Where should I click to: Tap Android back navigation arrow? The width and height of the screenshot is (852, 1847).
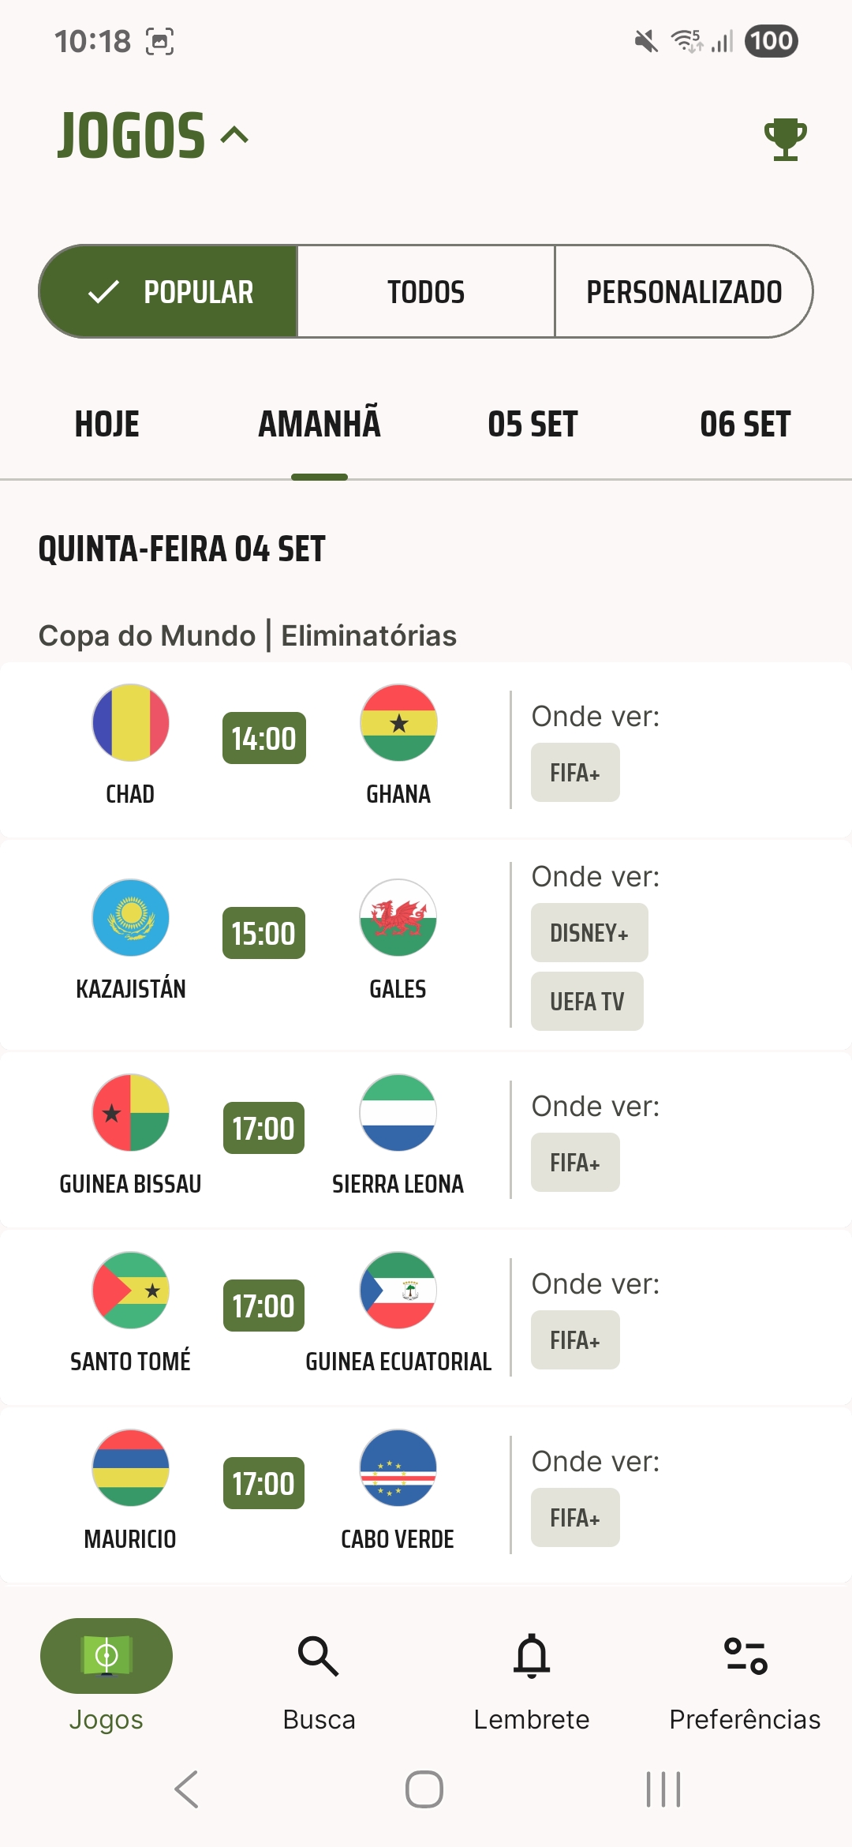[187, 1789]
